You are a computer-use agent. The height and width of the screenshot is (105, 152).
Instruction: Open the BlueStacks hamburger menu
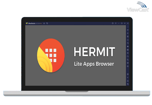116,23
